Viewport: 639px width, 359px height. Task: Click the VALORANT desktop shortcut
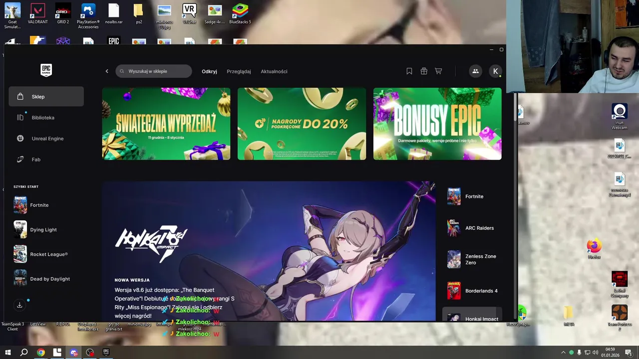38,14
